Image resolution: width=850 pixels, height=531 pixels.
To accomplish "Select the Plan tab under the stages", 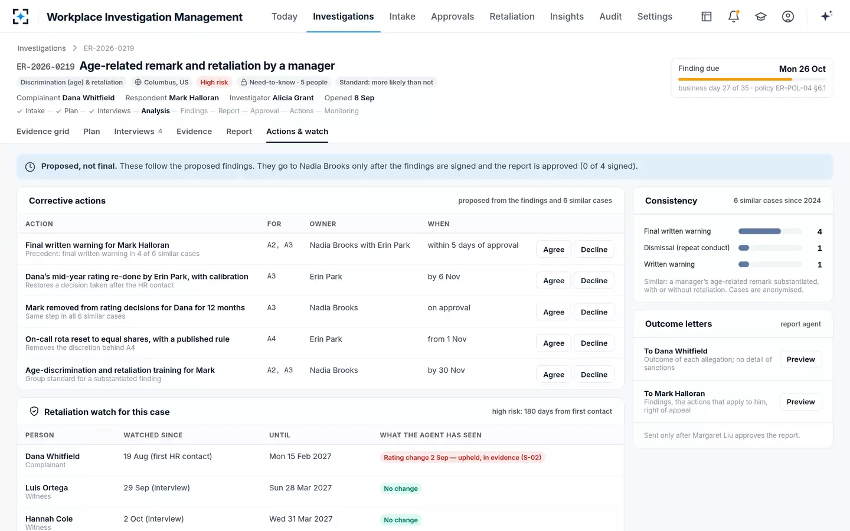I will (x=91, y=132).
